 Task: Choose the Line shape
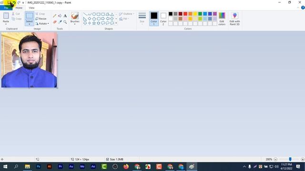85,14
